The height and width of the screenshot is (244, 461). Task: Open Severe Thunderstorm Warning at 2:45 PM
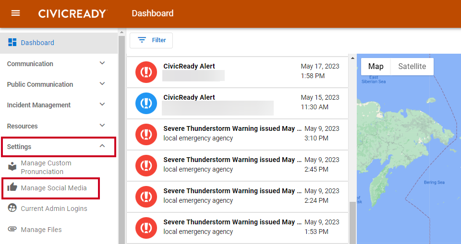pos(237,165)
